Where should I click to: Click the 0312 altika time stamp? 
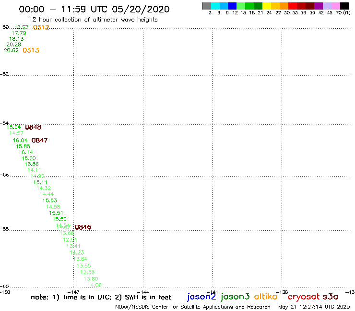(x=41, y=28)
